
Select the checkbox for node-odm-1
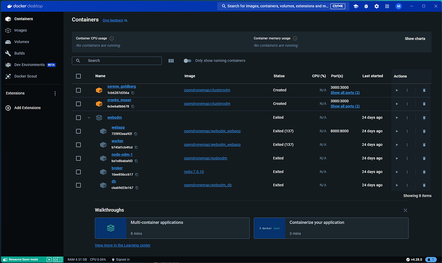(x=78, y=158)
